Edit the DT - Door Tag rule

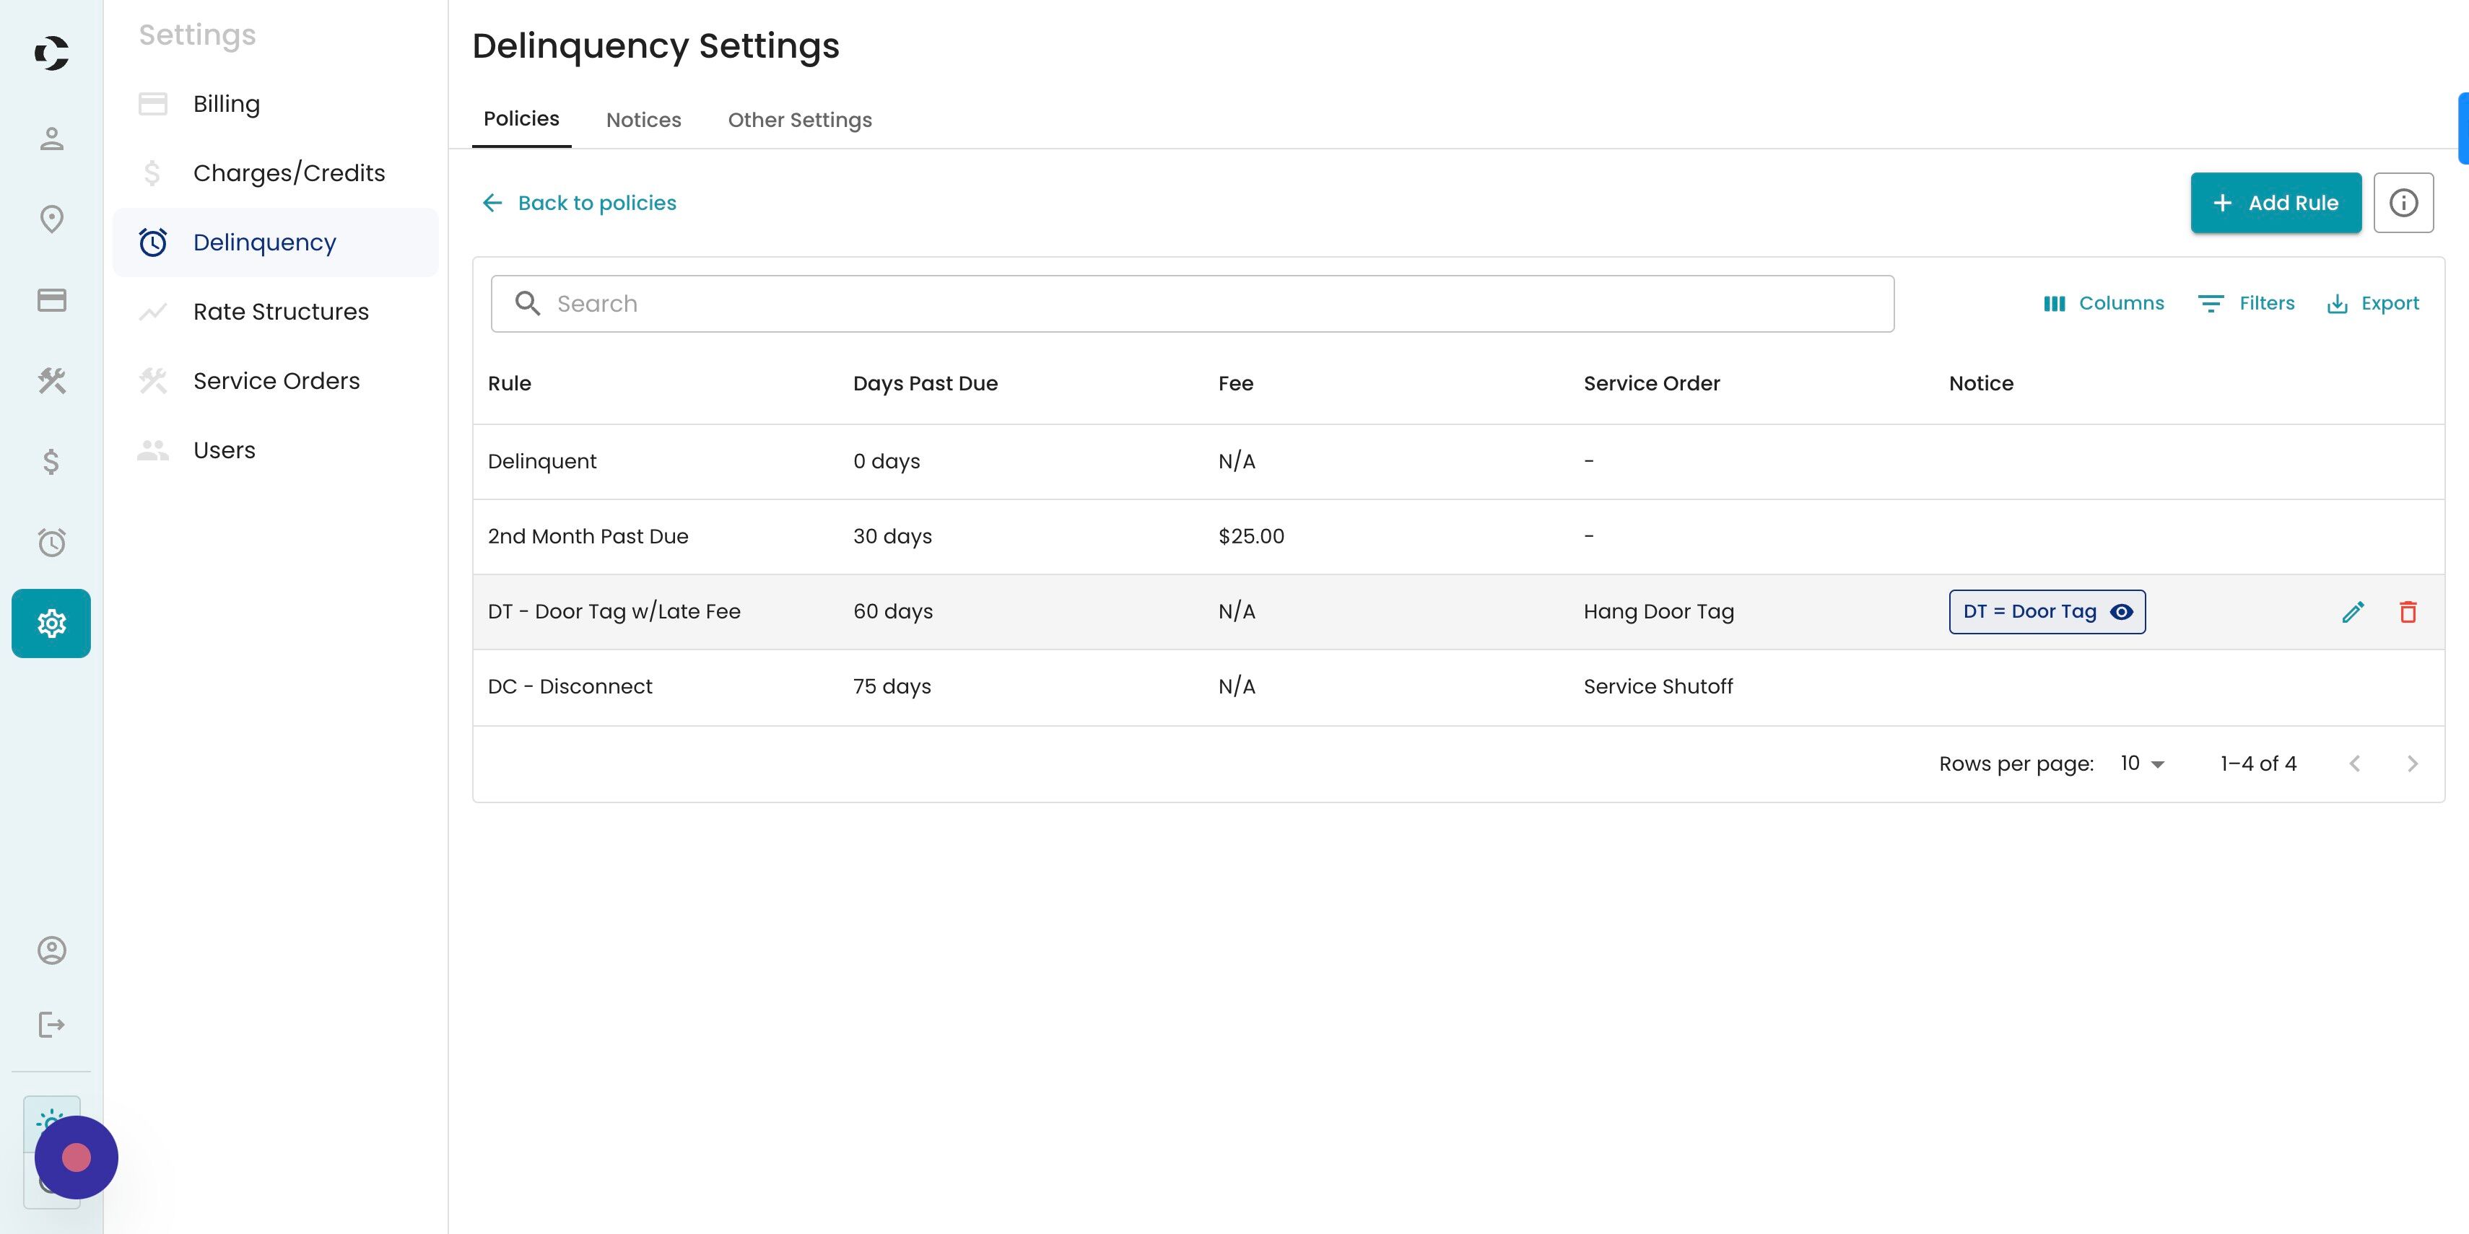coord(2353,611)
